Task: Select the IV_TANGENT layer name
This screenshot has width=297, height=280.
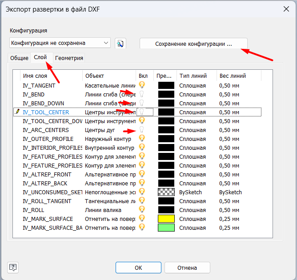Action: click(x=39, y=86)
